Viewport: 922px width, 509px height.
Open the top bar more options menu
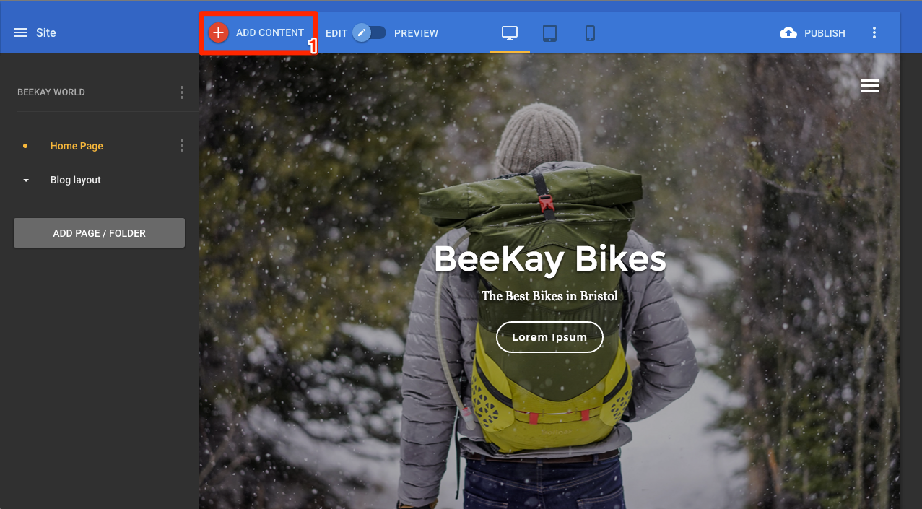click(874, 32)
